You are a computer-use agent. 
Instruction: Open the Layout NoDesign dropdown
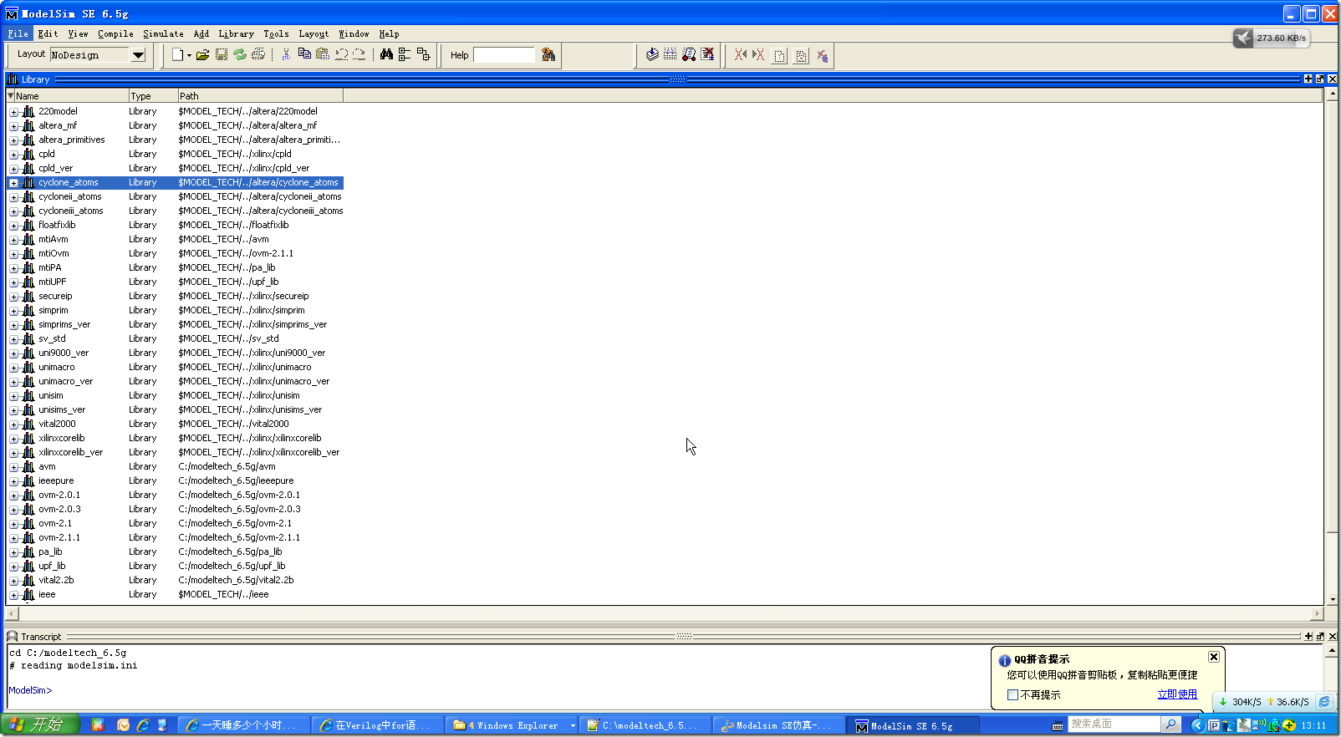tap(138, 55)
